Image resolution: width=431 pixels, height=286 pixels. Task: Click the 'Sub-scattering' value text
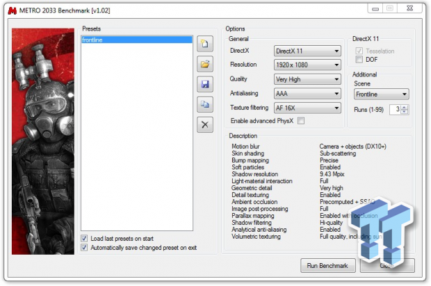pos(338,153)
